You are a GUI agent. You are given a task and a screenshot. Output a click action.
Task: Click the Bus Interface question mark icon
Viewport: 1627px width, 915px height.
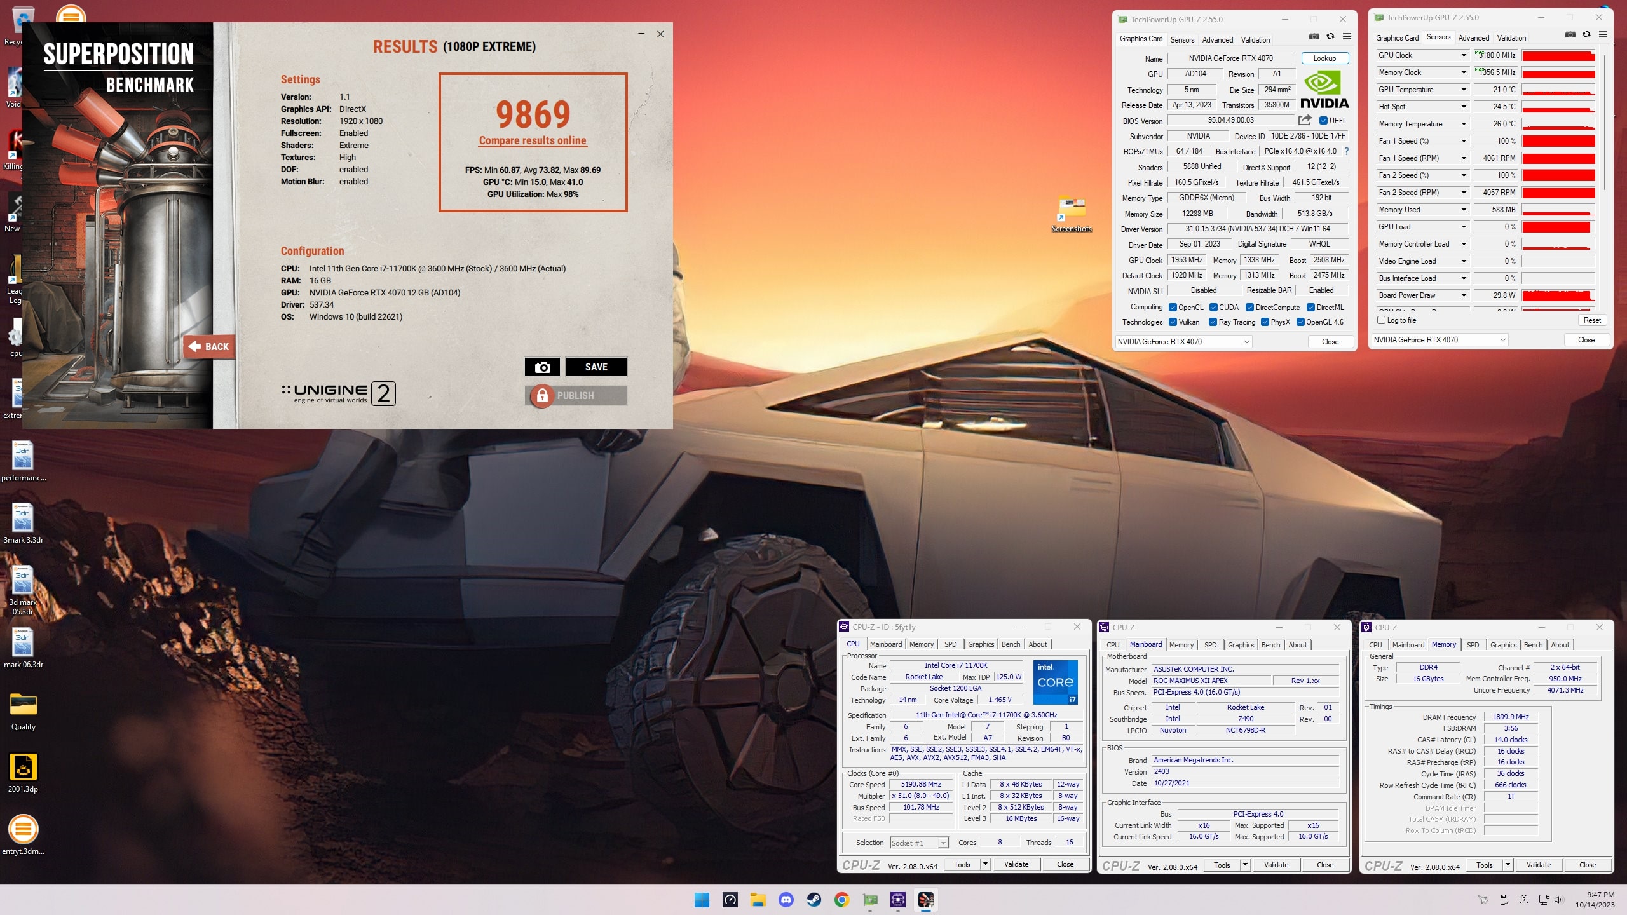point(1346,151)
